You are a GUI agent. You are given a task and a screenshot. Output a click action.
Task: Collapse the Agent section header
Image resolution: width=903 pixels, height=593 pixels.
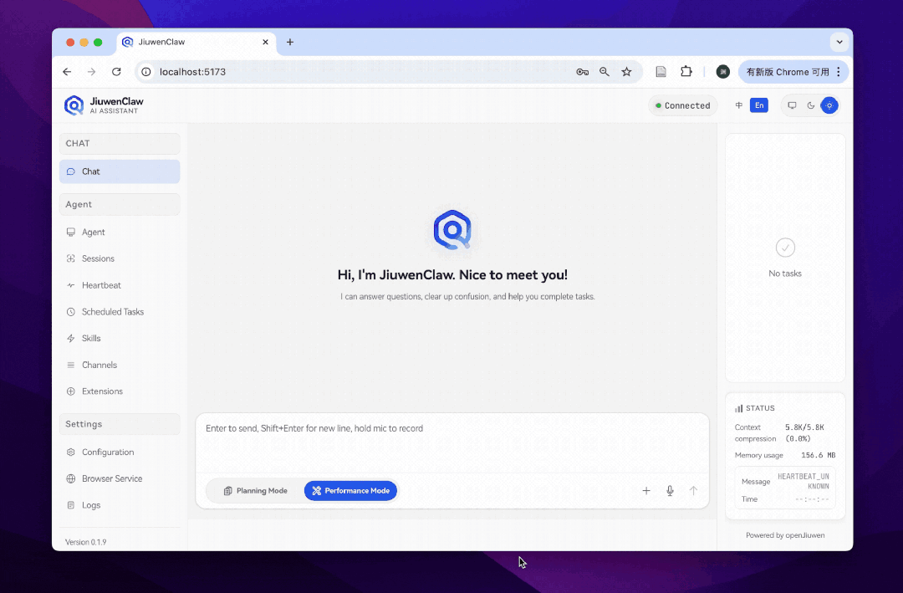tap(120, 204)
